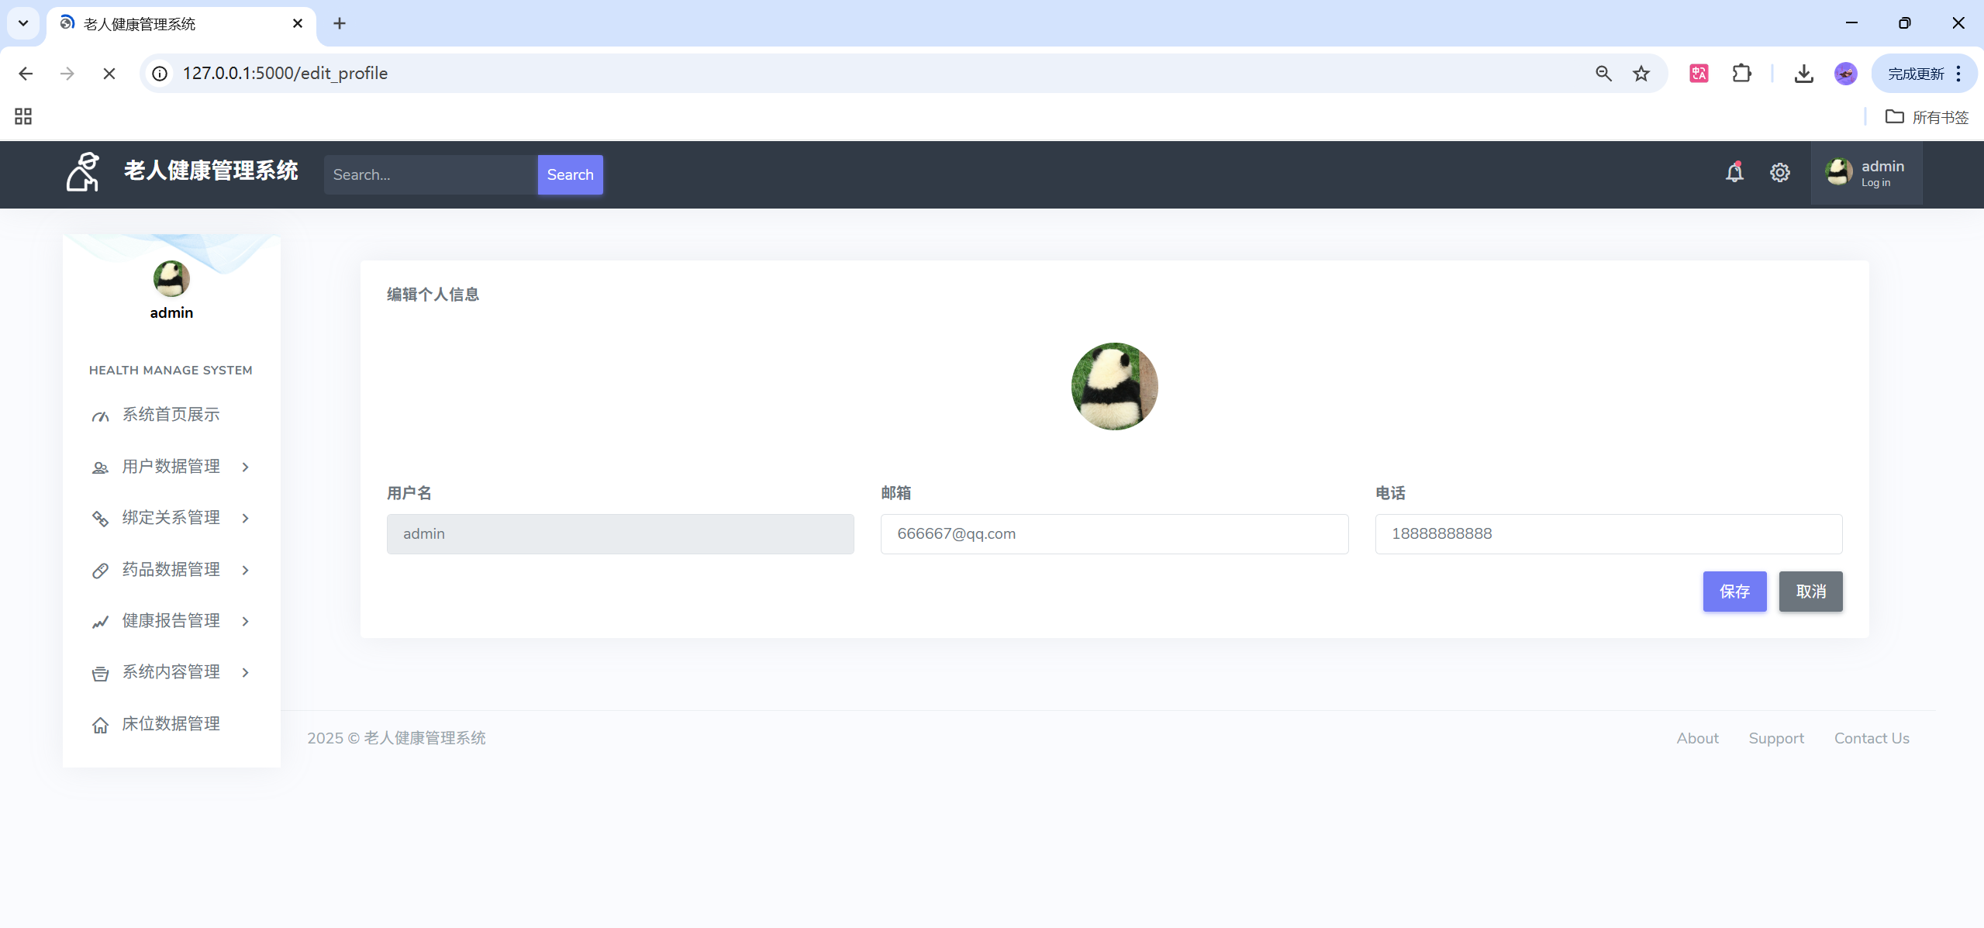Open browser downloads icon
Screen dimensions: 1984x928
1804,74
